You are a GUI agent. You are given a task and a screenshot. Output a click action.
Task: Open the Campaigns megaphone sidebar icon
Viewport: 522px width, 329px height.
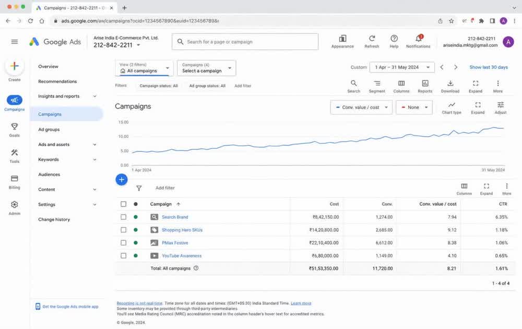(x=14, y=100)
